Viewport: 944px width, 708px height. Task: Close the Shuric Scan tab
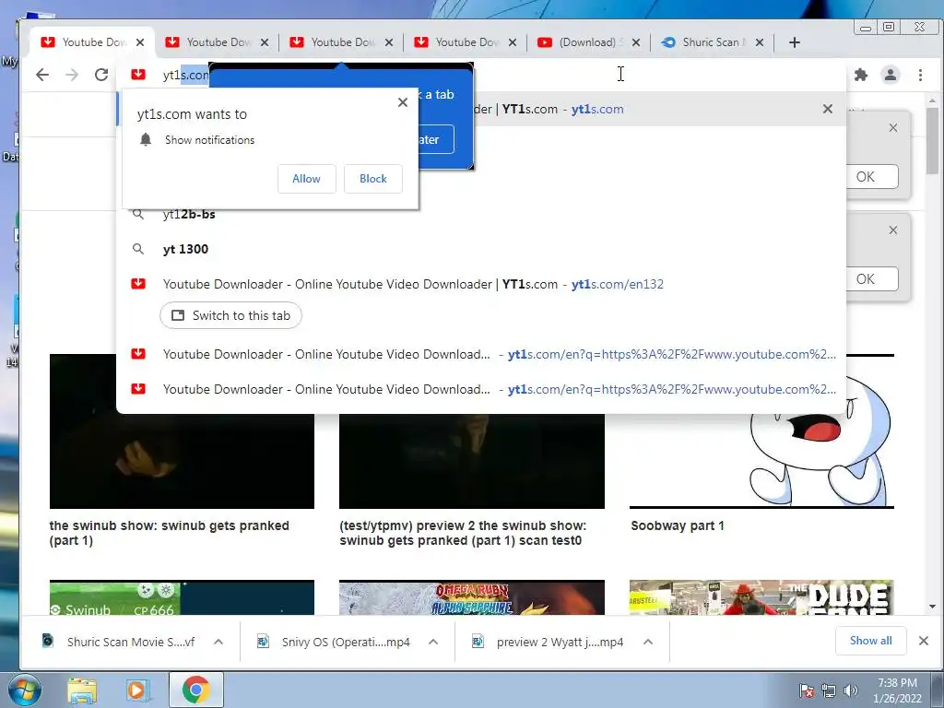coord(760,42)
